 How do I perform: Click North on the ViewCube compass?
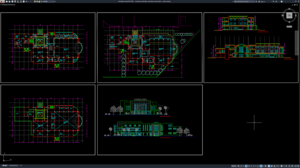click(289, 9)
